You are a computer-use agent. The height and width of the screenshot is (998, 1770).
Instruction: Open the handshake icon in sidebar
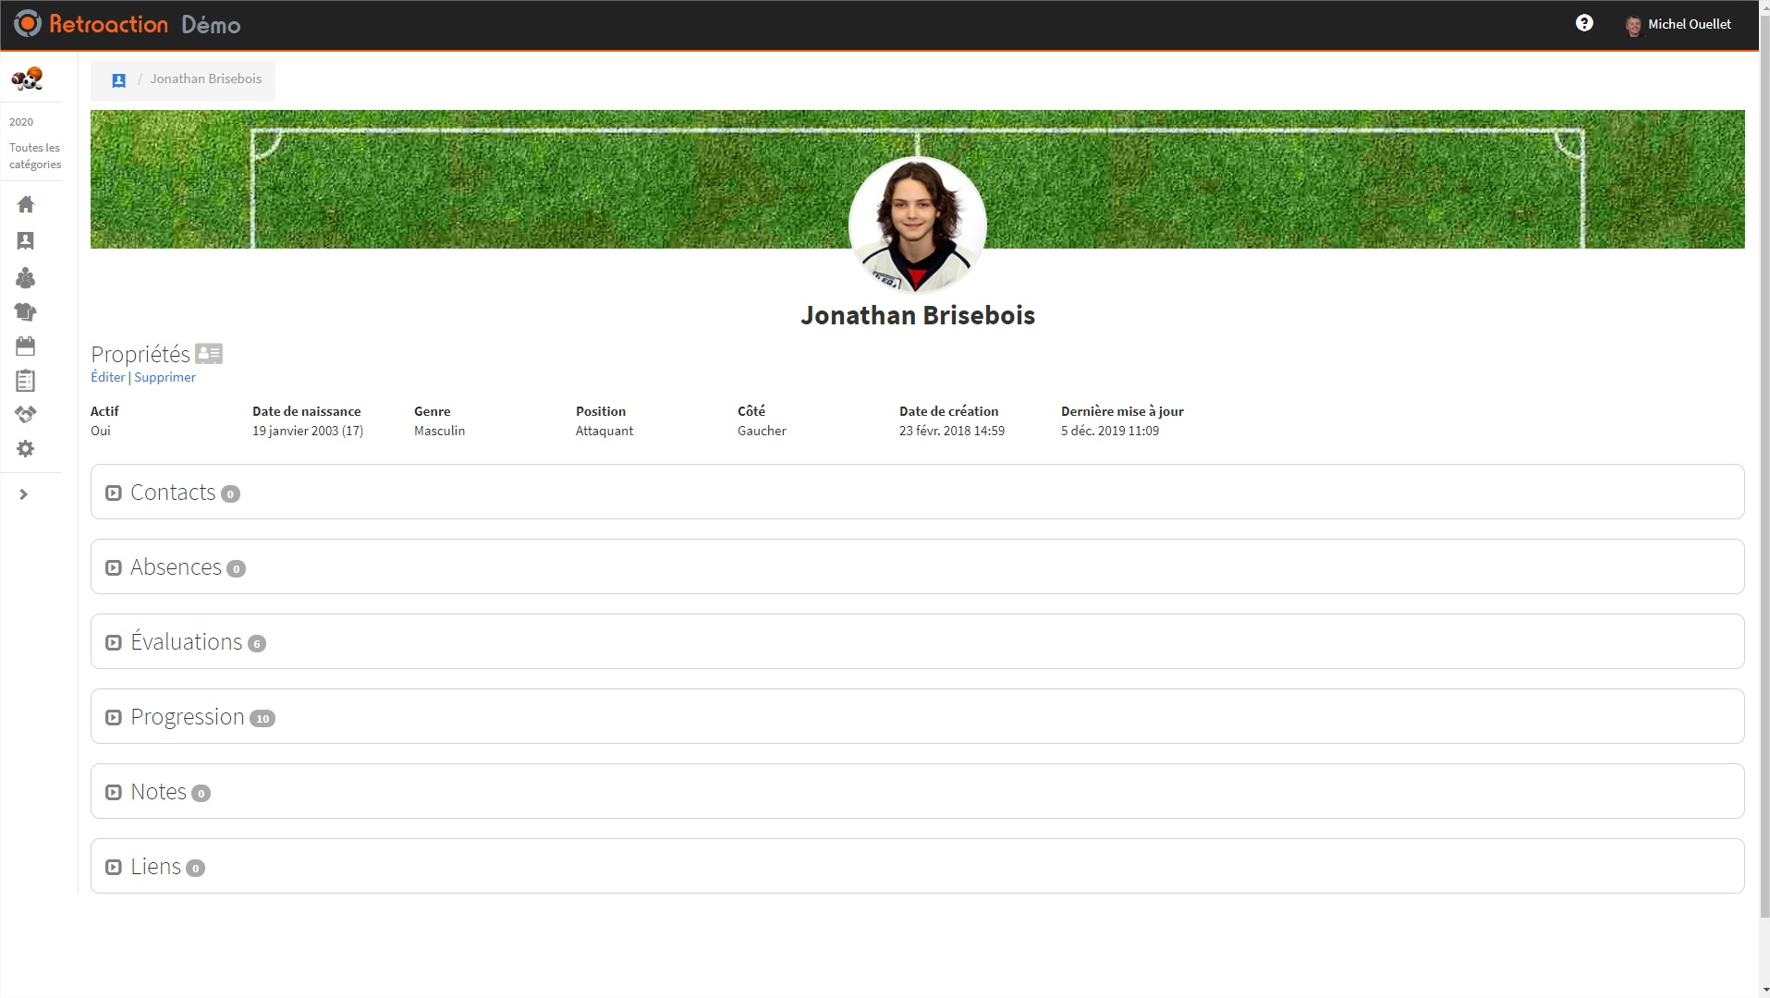[26, 414]
